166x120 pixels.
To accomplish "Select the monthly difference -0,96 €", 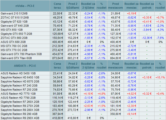I will tap(132, 90).
